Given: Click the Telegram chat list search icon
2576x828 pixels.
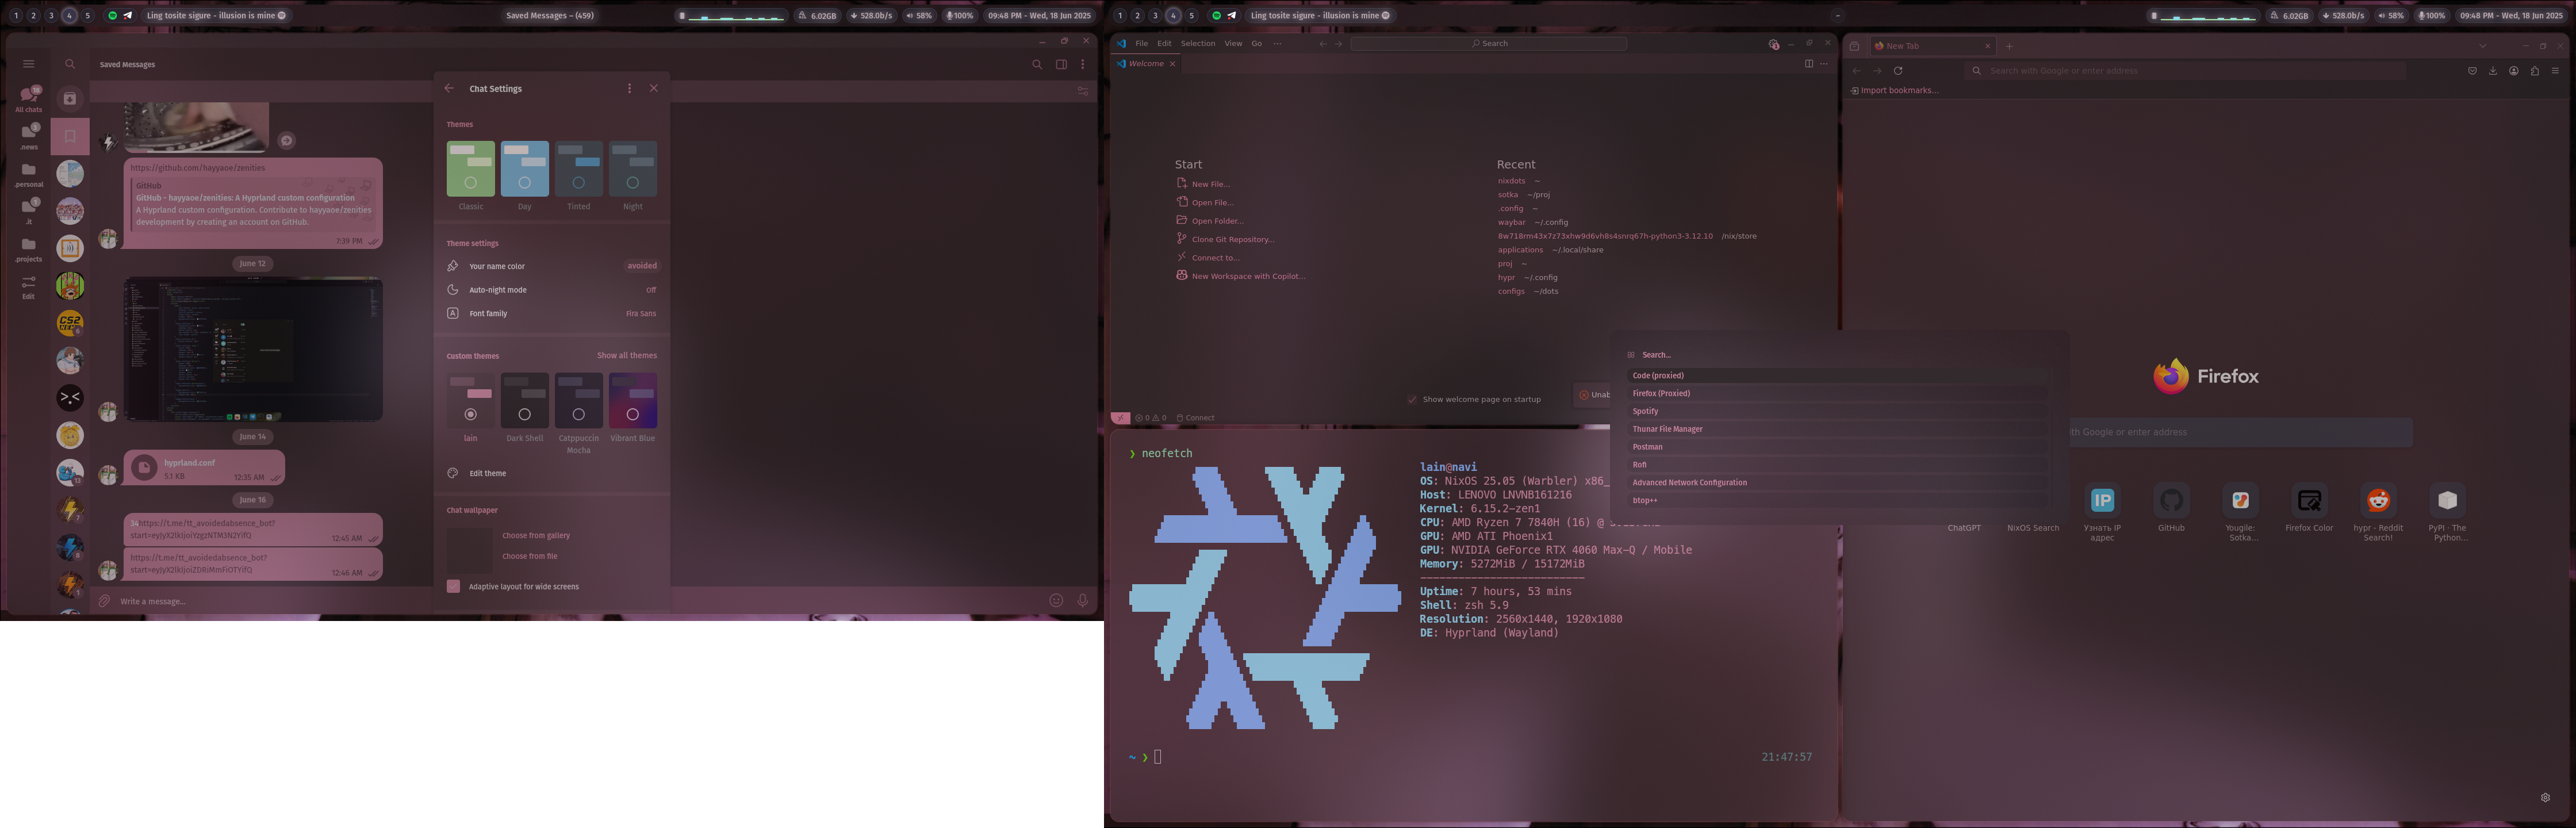Looking at the screenshot, I should coord(70,64).
